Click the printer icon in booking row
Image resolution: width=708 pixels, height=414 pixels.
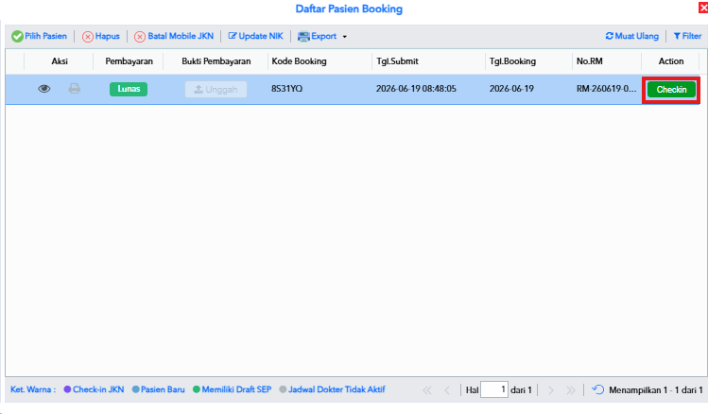tap(75, 89)
